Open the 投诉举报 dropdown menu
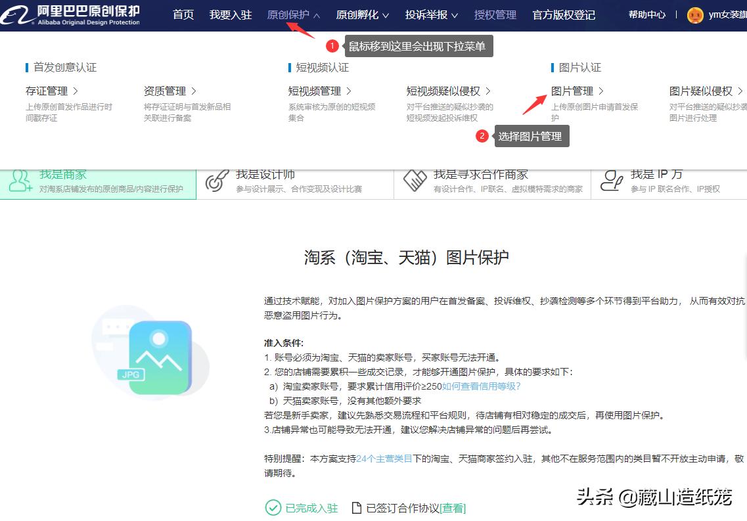This screenshot has width=747, height=521. pyautogui.click(x=426, y=14)
